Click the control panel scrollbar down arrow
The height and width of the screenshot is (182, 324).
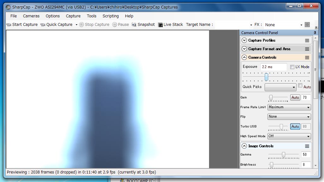point(315,166)
